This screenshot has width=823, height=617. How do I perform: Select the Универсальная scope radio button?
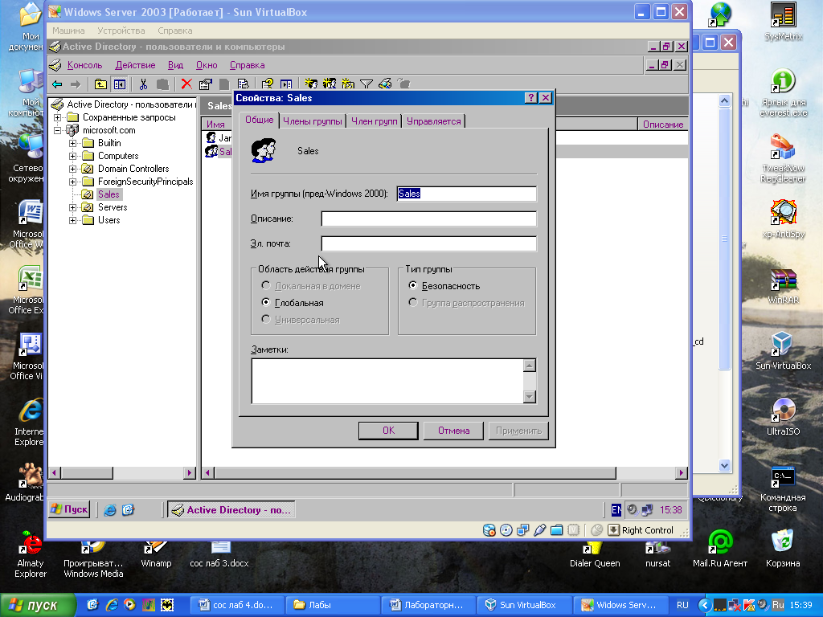pyautogui.click(x=265, y=319)
